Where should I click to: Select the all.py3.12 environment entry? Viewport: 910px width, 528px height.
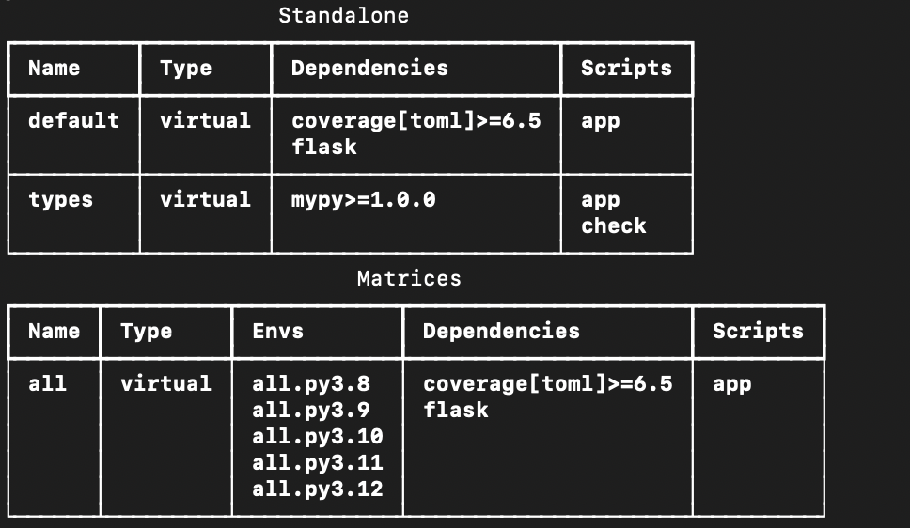click(x=317, y=489)
